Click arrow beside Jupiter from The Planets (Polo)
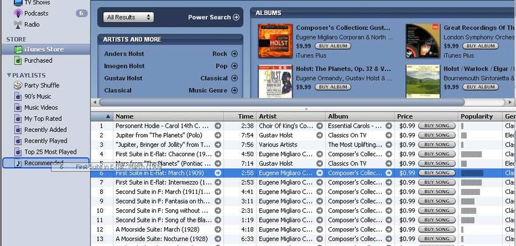The width and height of the screenshot is (516, 246). (218, 135)
